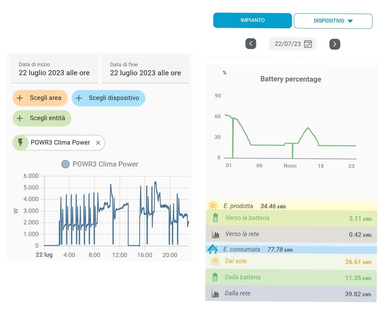
Task: Click the Dalla batteria label
Action: pyautogui.click(x=242, y=277)
